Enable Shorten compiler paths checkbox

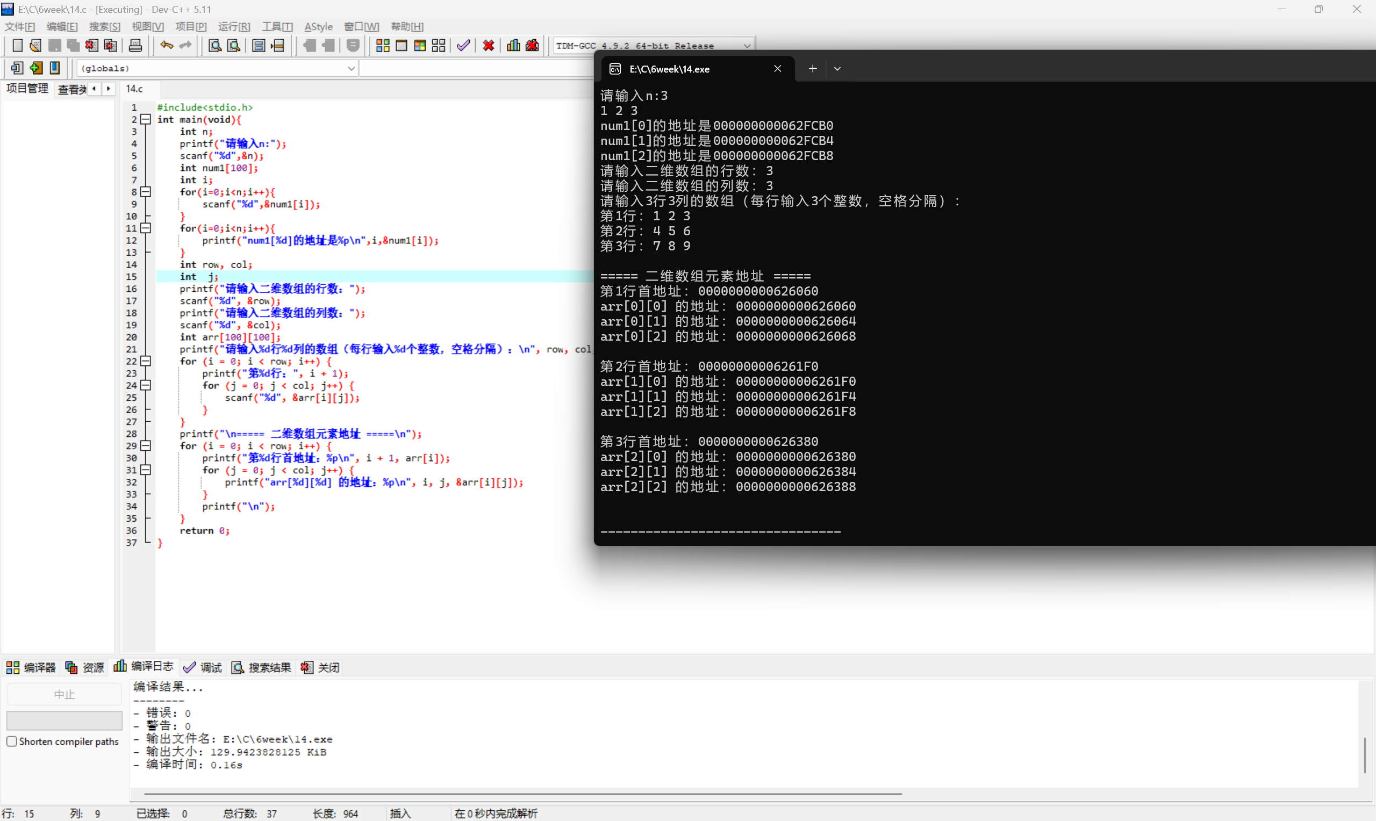(x=12, y=741)
